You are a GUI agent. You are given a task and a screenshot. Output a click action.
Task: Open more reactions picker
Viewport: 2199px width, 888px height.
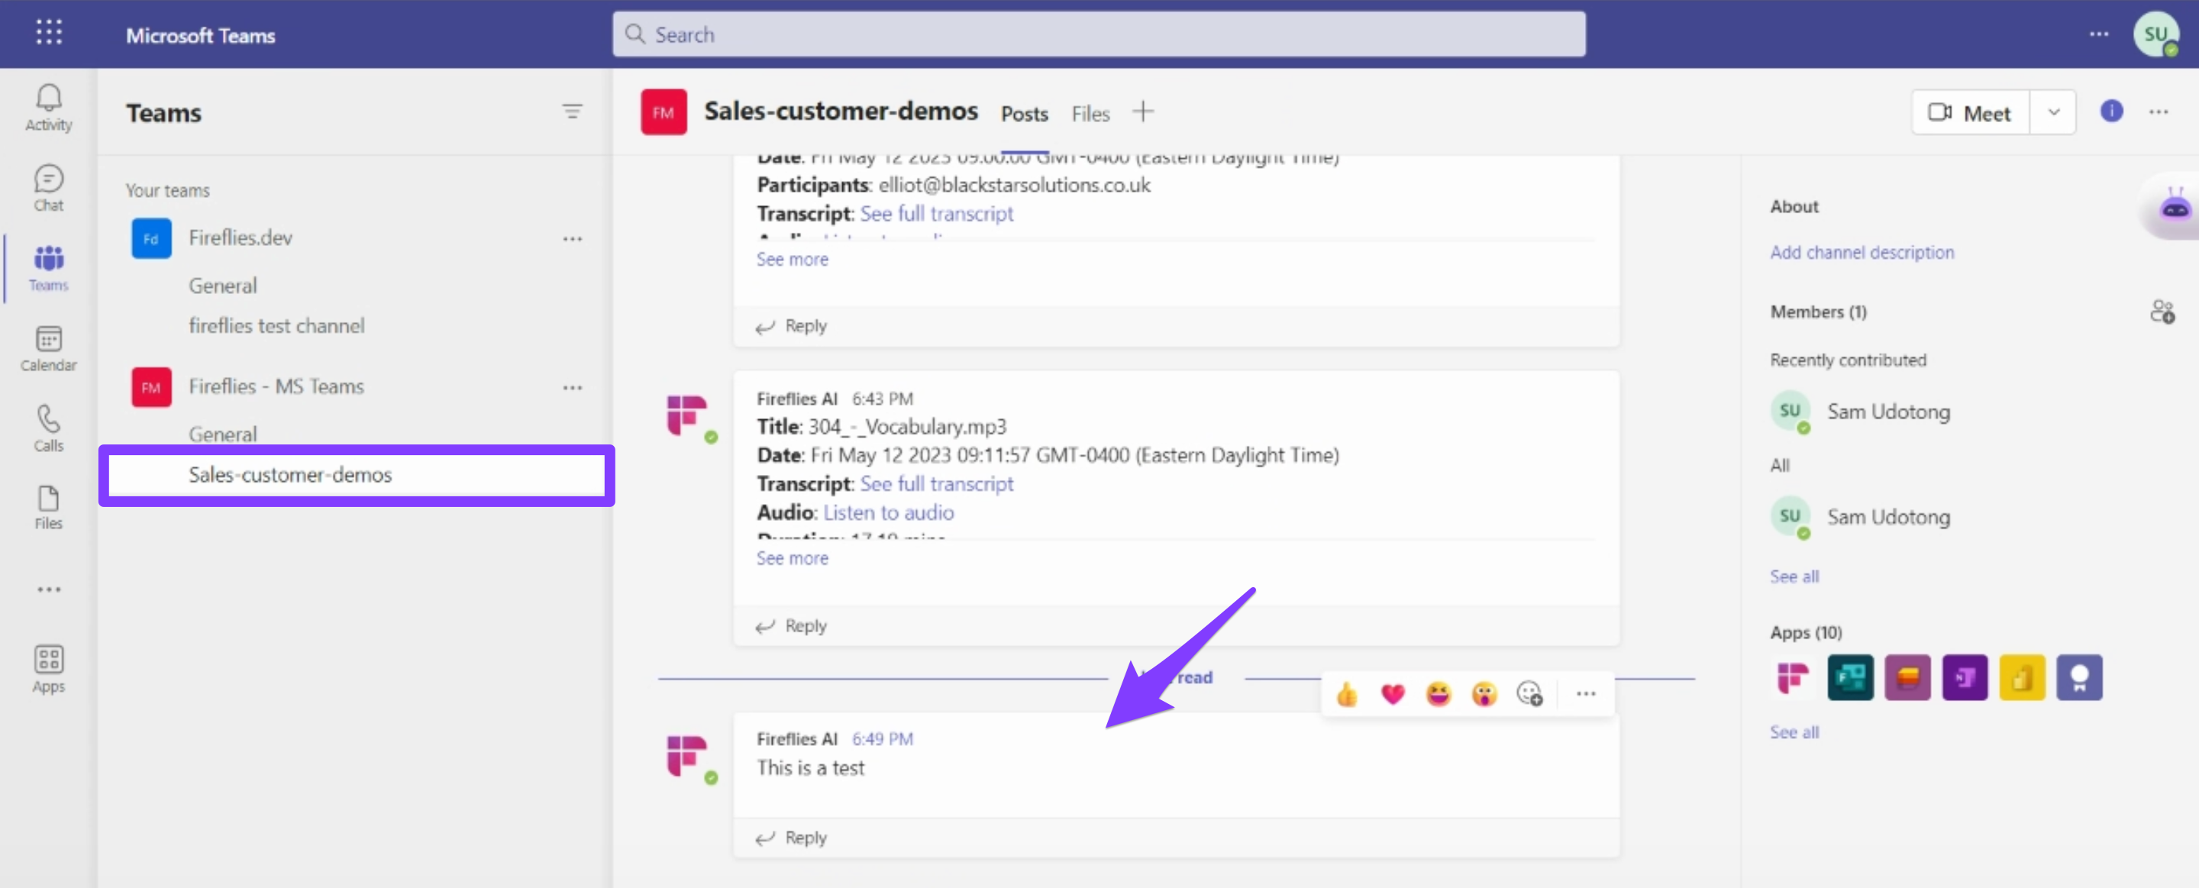(1529, 694)
